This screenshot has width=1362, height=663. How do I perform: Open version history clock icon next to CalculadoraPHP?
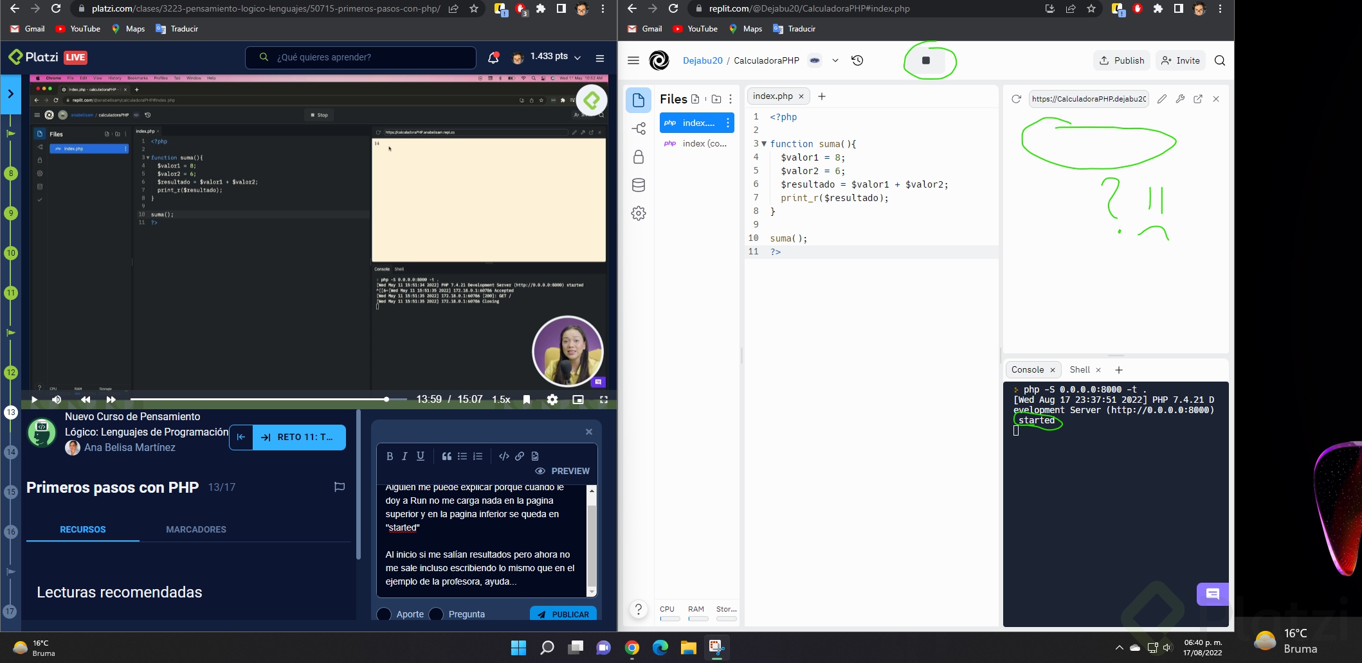pyautogui.click(x=857, y=60)
